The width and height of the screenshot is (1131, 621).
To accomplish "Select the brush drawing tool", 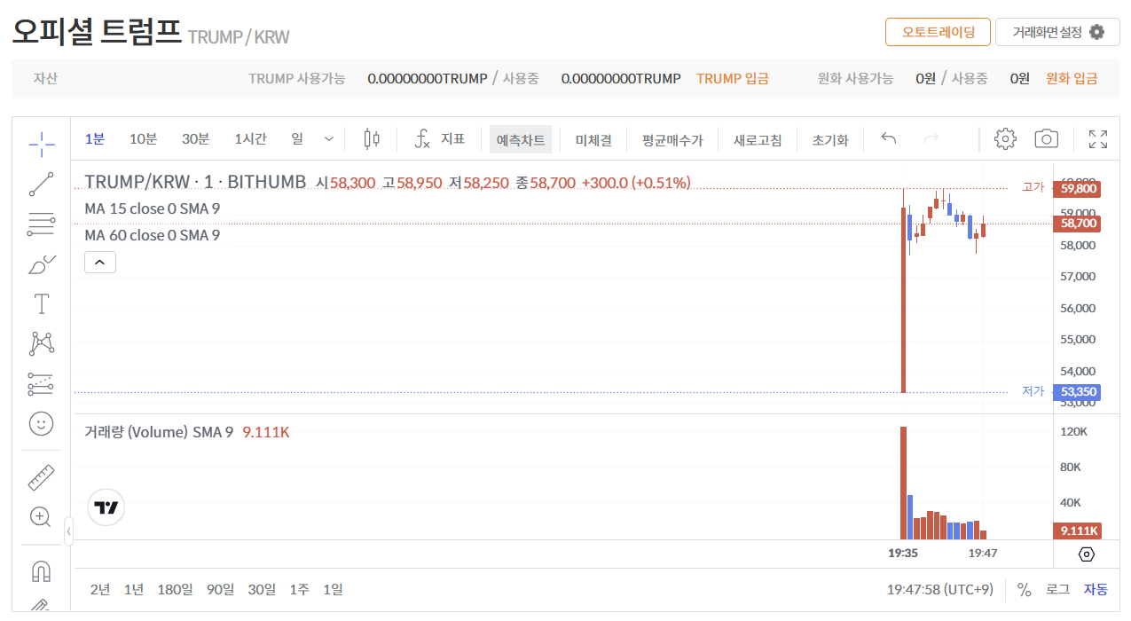I will (x=41, y=263).
